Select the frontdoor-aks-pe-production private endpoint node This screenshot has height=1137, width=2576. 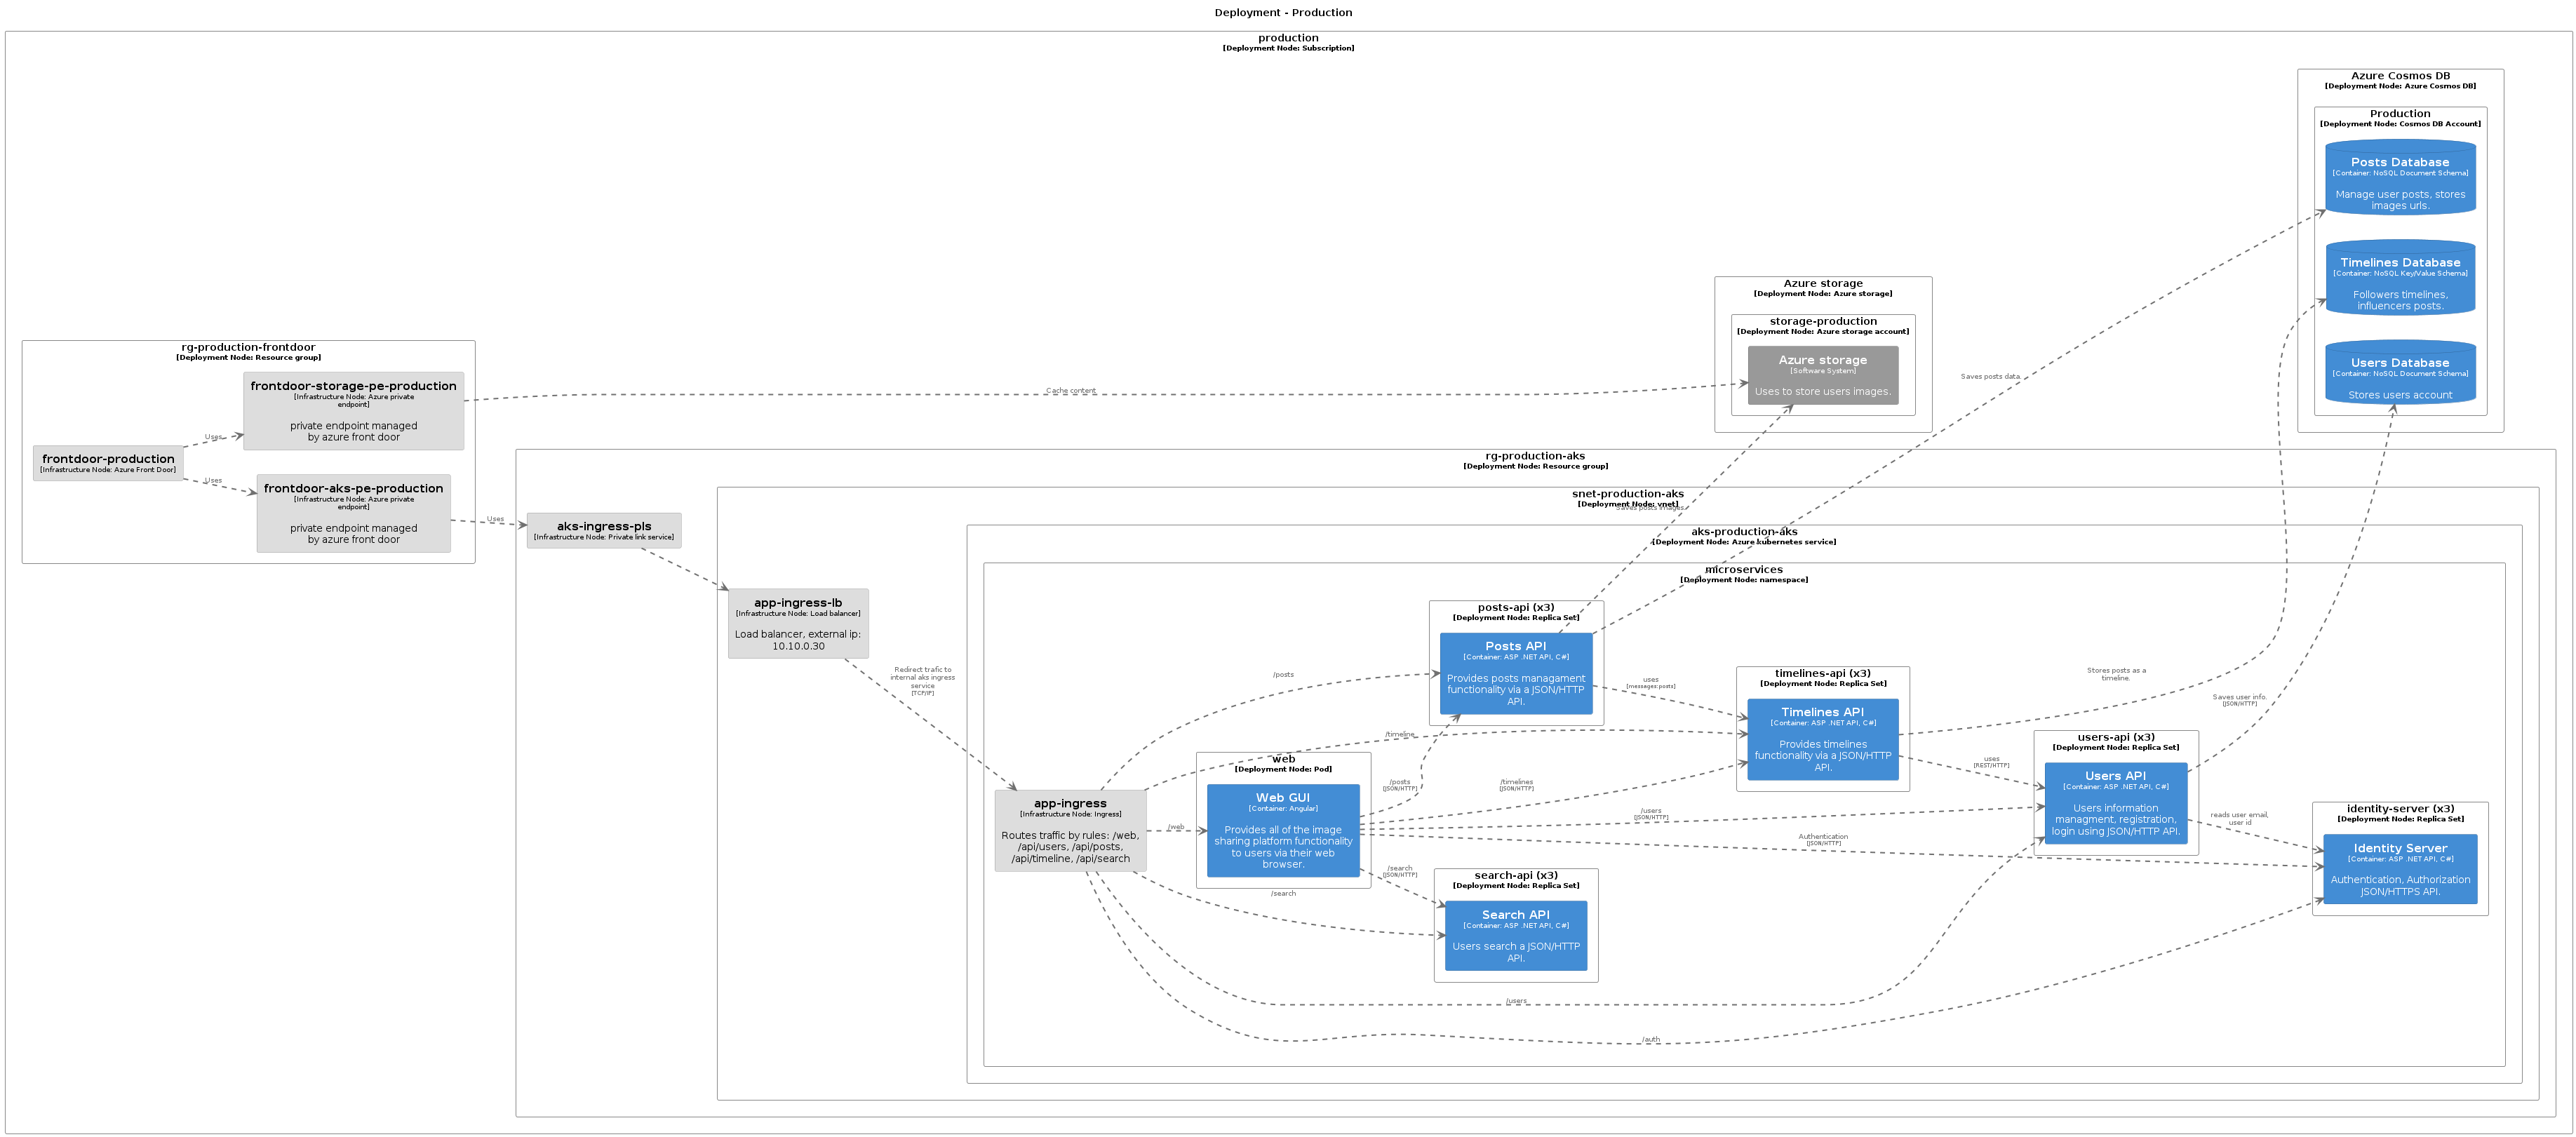tap(353, 513)
